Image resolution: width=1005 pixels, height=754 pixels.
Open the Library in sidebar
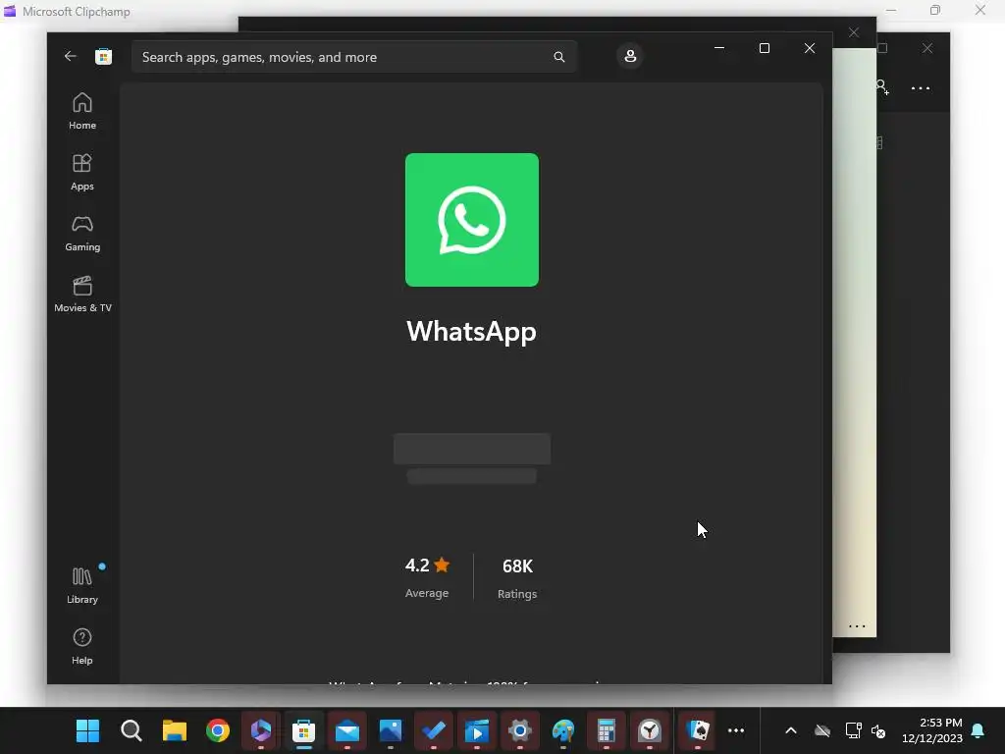click(82, 586)
